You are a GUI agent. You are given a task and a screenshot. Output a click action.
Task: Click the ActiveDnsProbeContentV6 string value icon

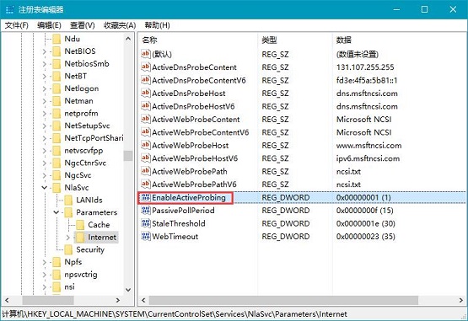click(x=145, y=80)
